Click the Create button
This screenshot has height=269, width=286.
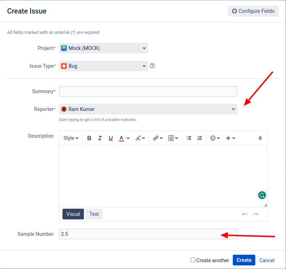(x=244, y=260)
